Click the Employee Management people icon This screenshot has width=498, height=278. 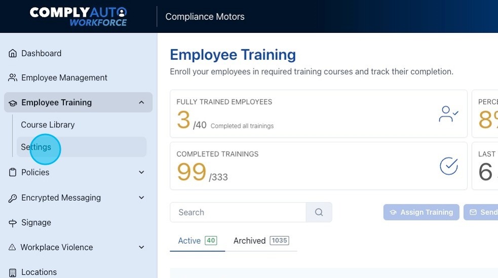pos(13,78)
